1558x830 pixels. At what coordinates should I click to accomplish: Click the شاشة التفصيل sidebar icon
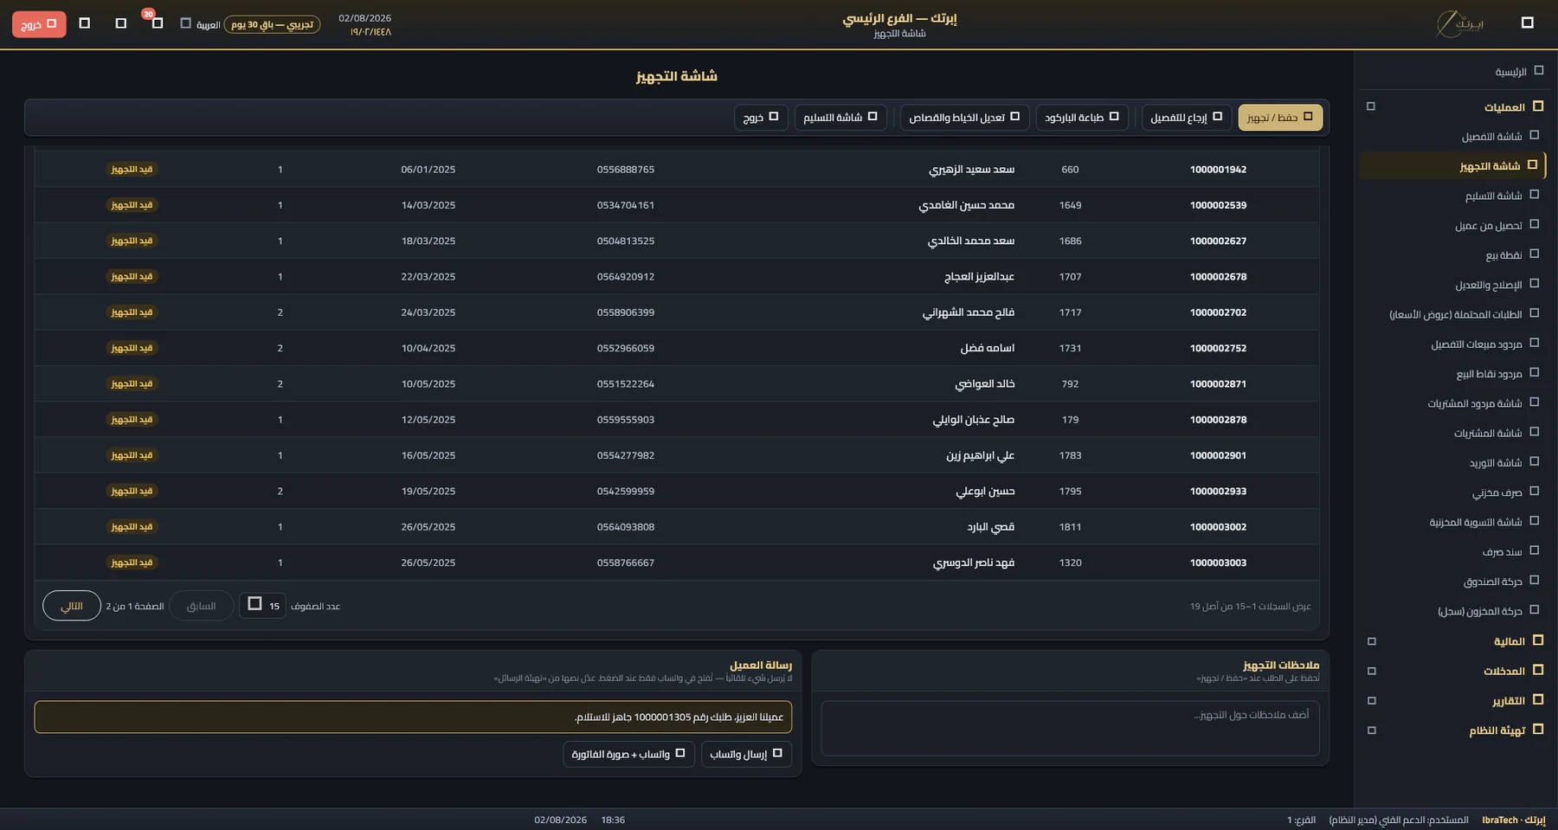coord(1534,136)
